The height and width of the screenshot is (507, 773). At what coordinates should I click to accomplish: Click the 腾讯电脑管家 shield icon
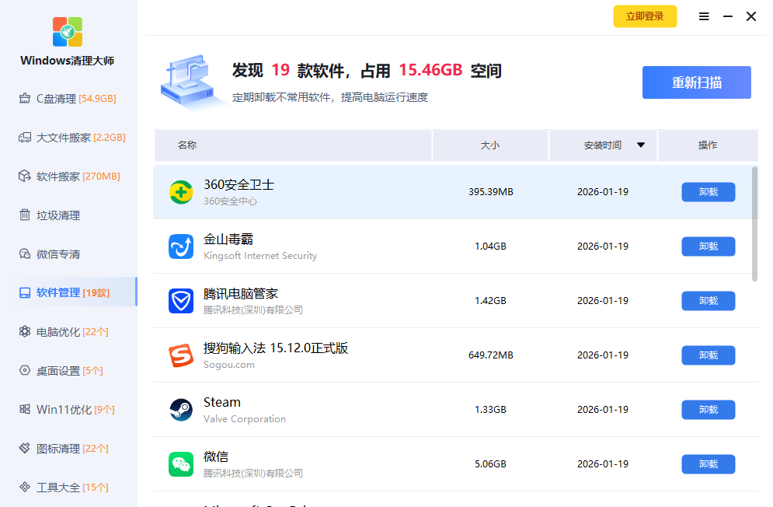[x=181, y=301]
